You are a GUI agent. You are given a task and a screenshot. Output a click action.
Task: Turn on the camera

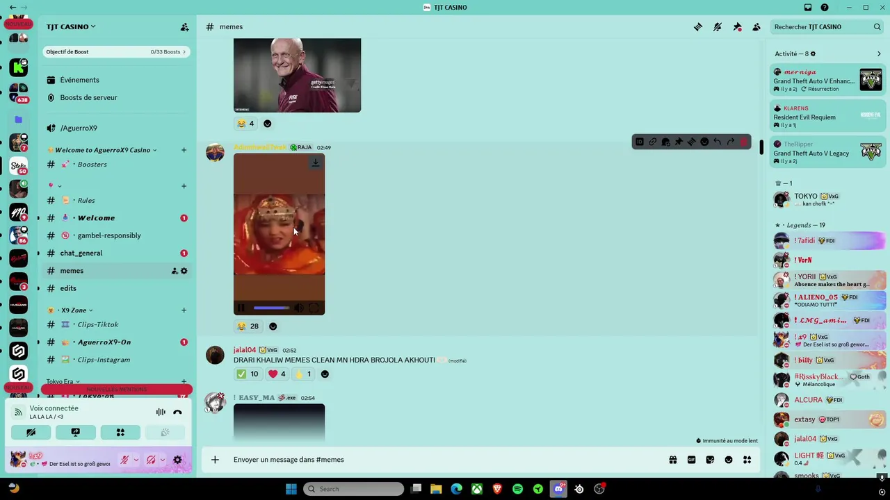point(31,433)
